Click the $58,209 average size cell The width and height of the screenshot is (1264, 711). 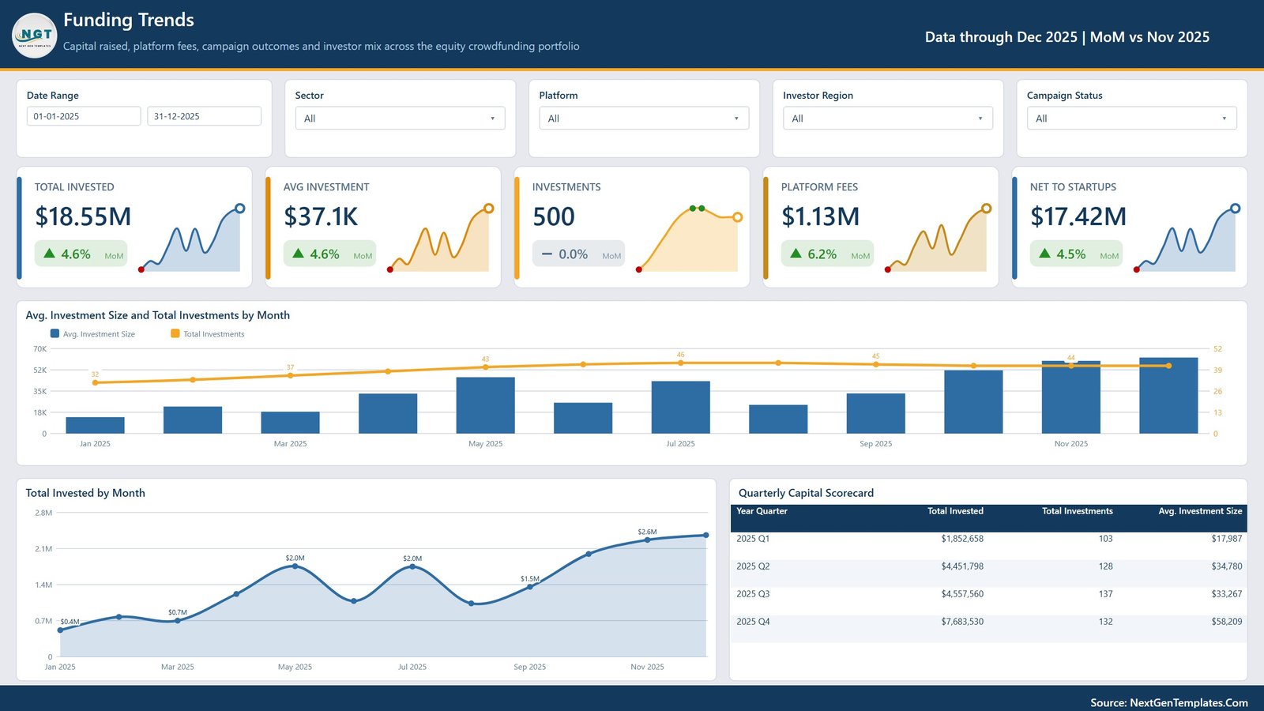point(1227,622)
